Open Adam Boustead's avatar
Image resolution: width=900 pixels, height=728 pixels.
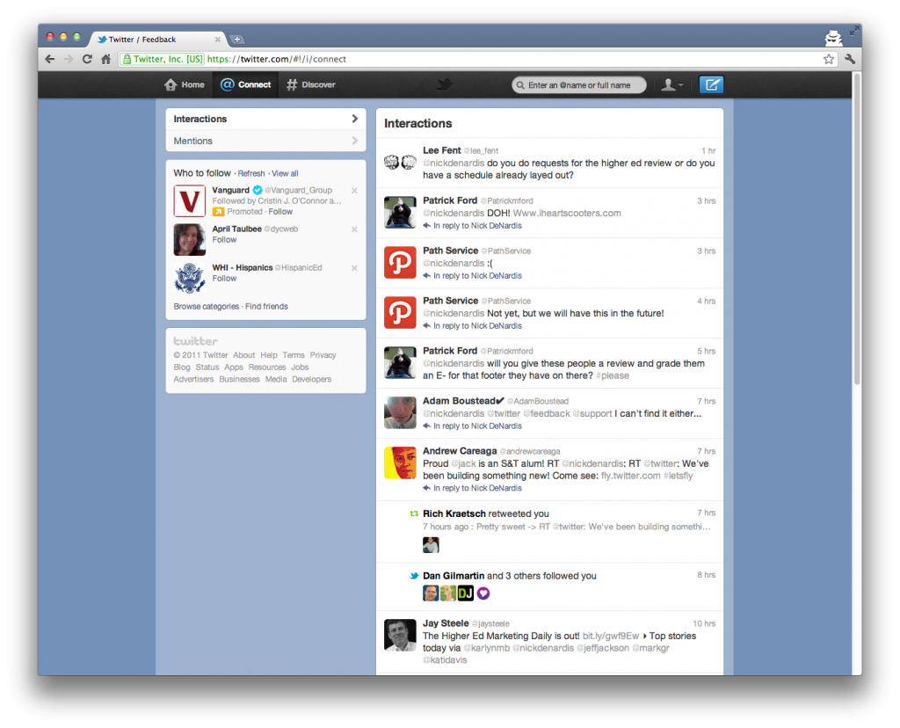click(400, 413)
